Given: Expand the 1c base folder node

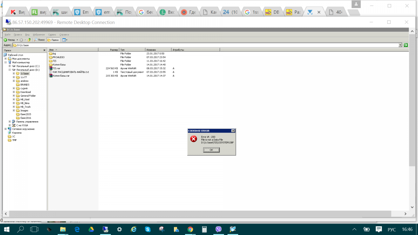Looking at the screenshot, I should point(14,73).
